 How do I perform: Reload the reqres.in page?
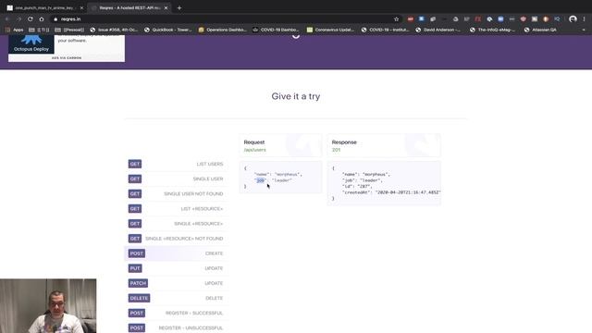pos(31,18)
